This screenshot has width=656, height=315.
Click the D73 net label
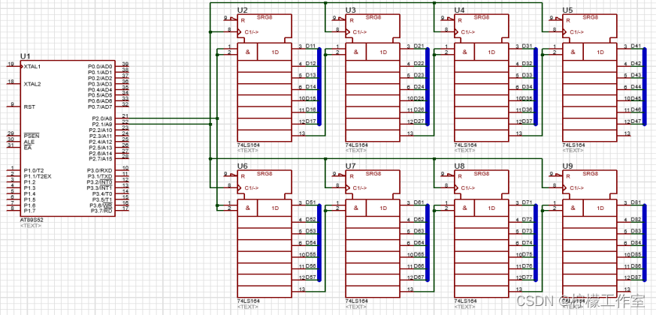528,231
